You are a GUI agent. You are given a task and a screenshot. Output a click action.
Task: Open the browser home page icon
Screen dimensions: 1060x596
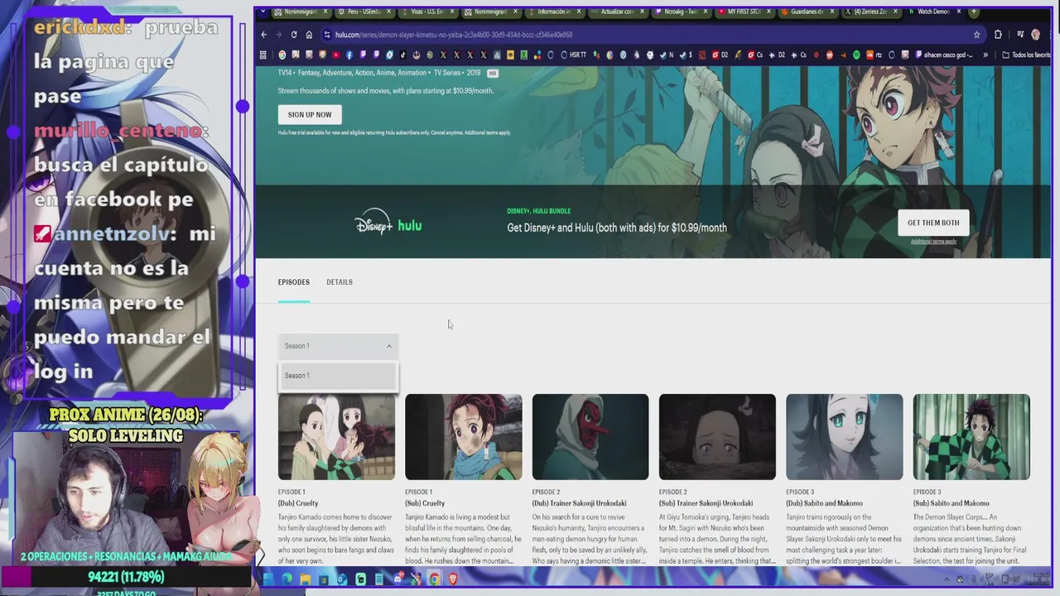[309, 35]
